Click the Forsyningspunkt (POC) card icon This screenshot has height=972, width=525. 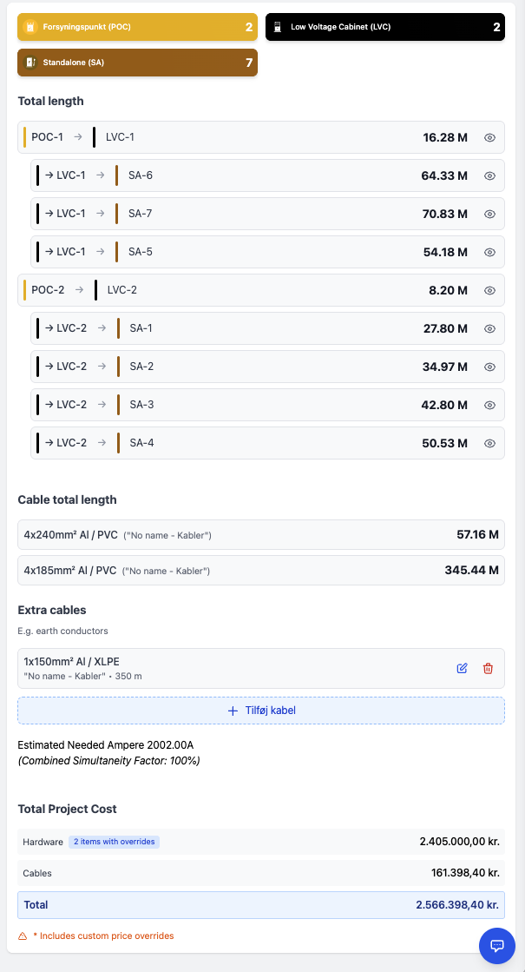31,27
